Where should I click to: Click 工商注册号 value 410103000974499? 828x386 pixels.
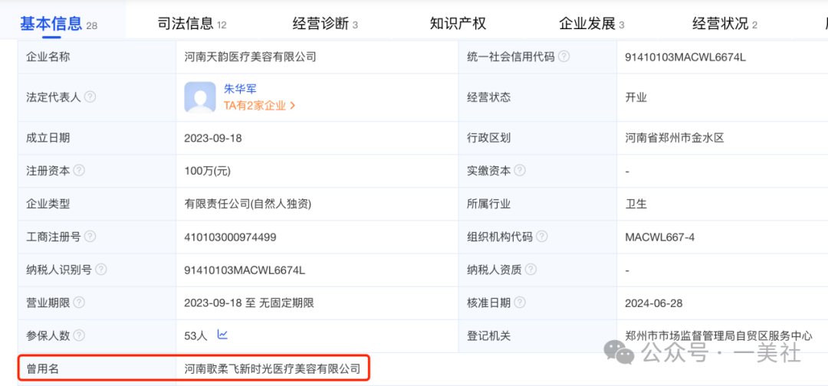(x=230, y=237)
